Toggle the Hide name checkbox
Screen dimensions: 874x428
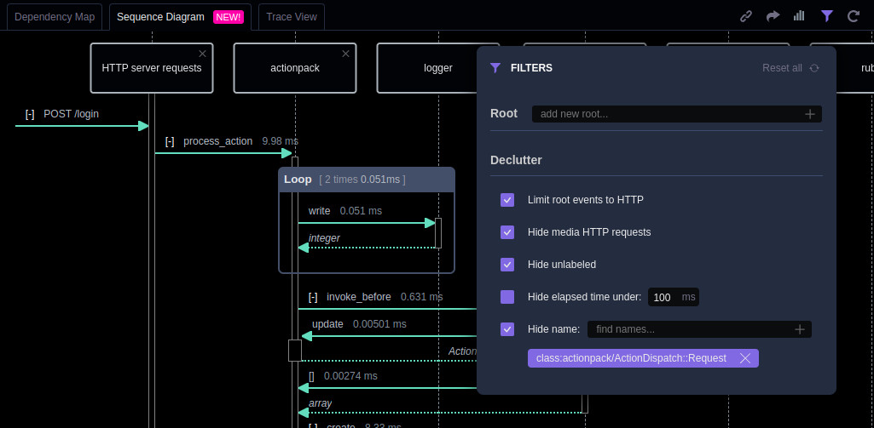[x=507, y=329]
